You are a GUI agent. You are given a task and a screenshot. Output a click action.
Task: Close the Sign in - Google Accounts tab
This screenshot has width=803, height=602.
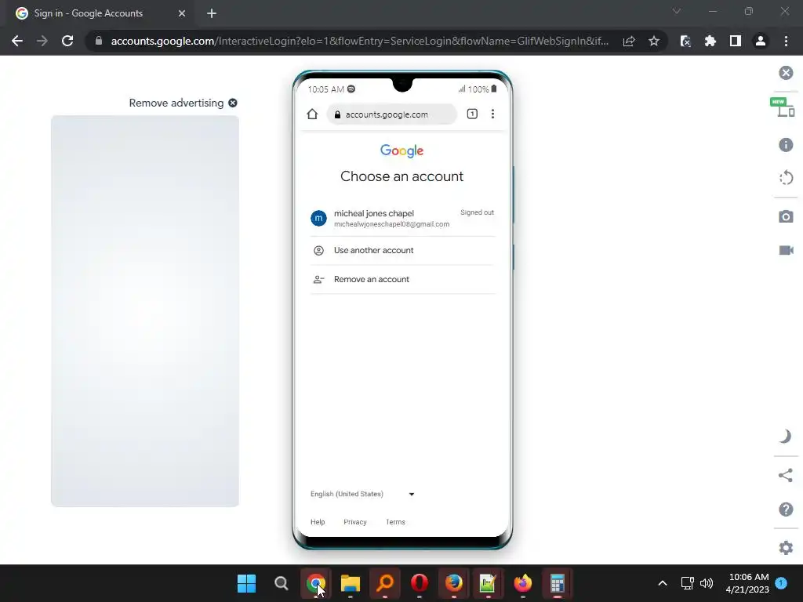coord(182,13)
